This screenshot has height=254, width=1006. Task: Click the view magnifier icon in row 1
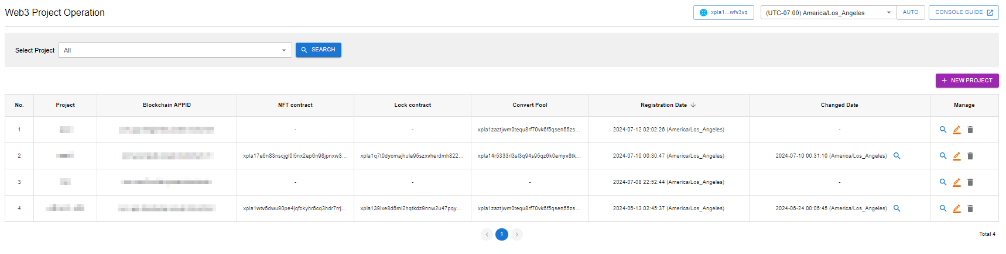(x=943, y=130)
